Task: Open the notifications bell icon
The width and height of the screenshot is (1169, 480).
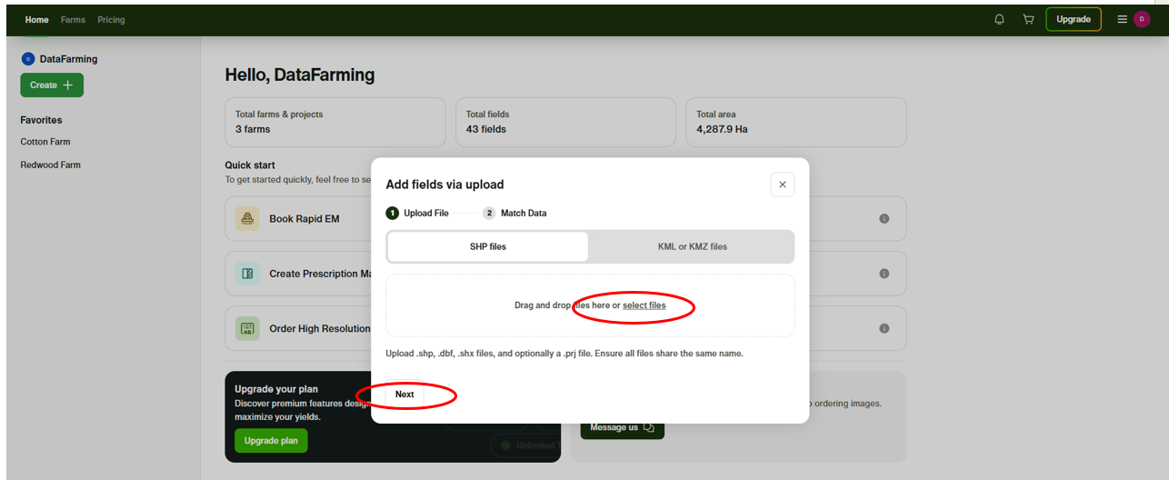Action: 1000,19
